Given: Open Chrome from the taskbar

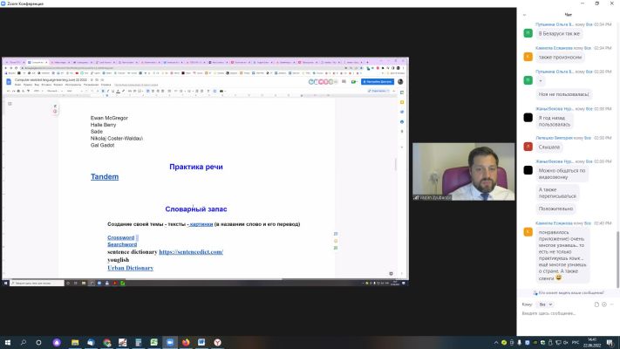Looking at the screenshot, I should coord(106,342).
